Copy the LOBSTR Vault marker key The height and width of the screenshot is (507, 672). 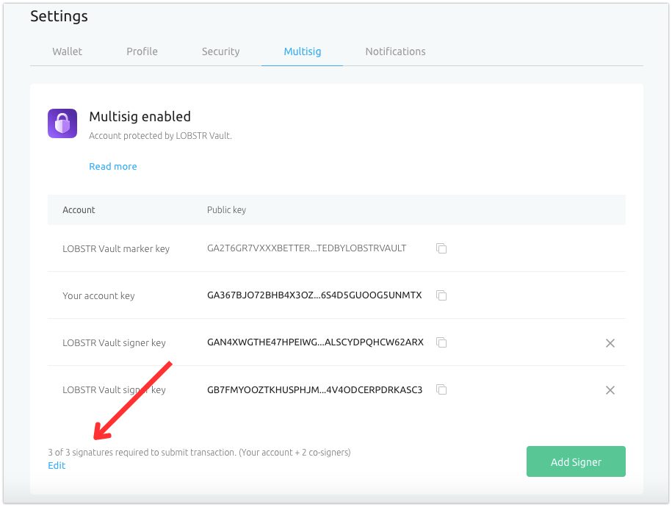pyautogui.click(x=441, y=248)
